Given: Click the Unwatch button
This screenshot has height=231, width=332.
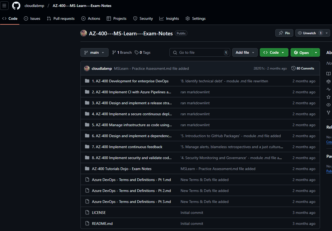Looking at the screenshot, I should pos(310,33).
